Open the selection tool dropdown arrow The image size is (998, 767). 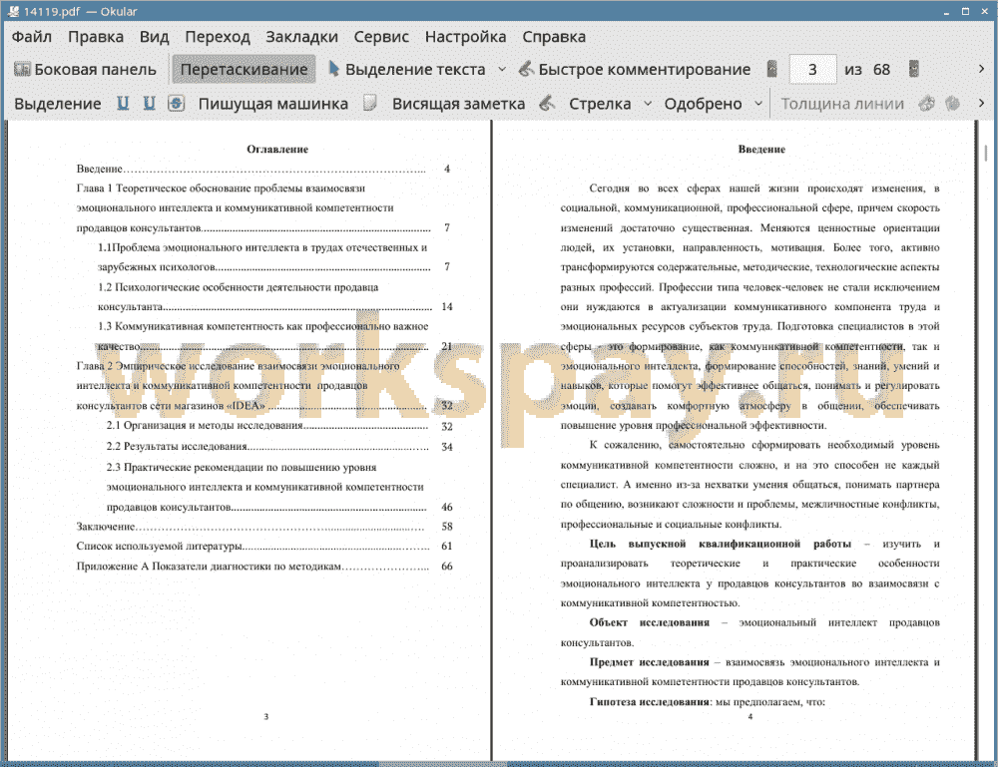click(502, 70)
